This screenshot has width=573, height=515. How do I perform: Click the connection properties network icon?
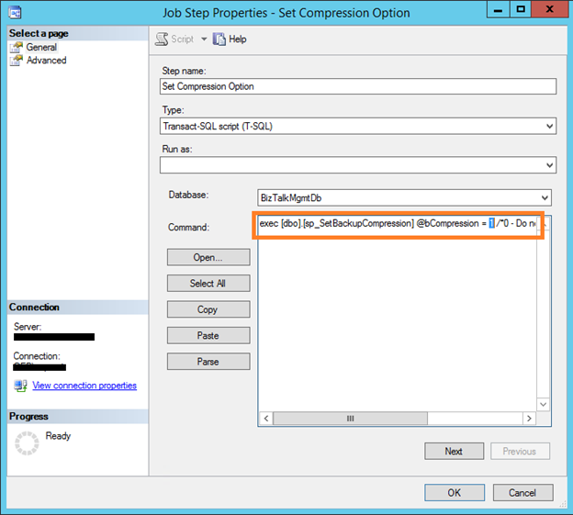point(20,386)
